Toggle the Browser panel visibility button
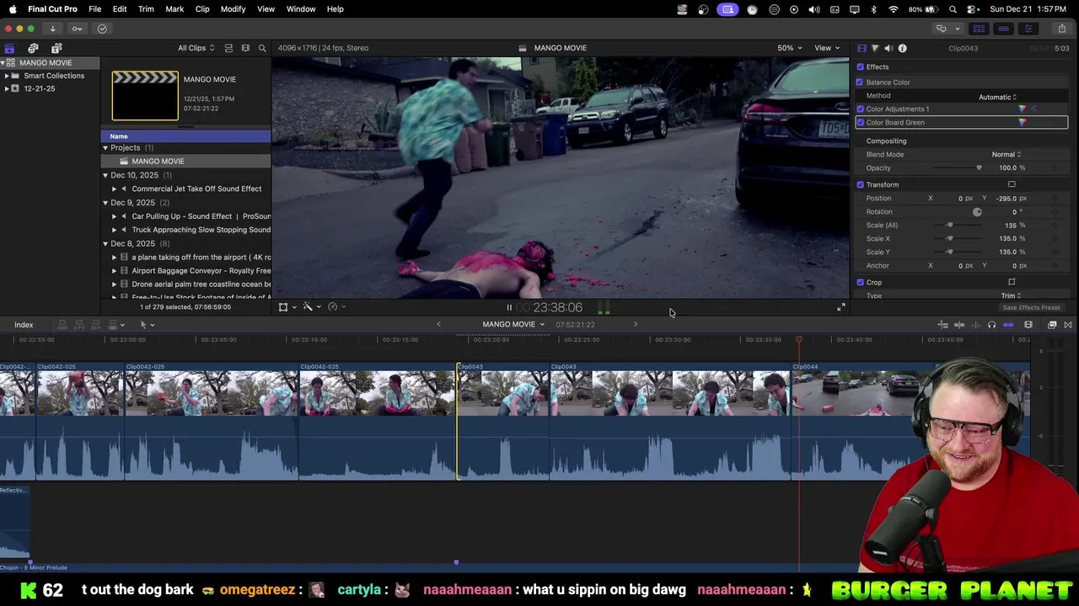Viewport: 1079px width, 606px height. pyautogui.click(x=979, y=29)
